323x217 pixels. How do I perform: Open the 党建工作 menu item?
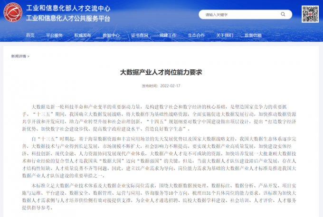(x=168, y=35)
